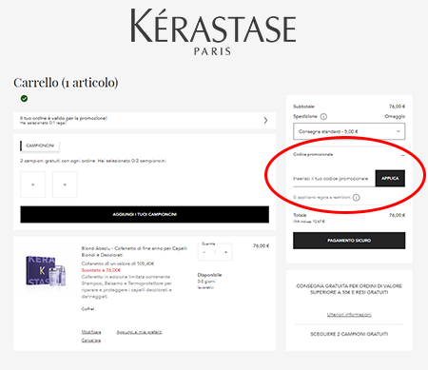Viewport: 428px width, 370px height.
Task: Decrease the product quantity with minus
Action: [204, 252]
